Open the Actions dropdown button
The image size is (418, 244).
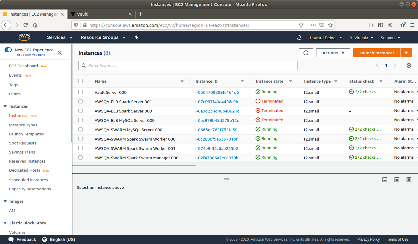pyautogui.click(x=333, y=53)
